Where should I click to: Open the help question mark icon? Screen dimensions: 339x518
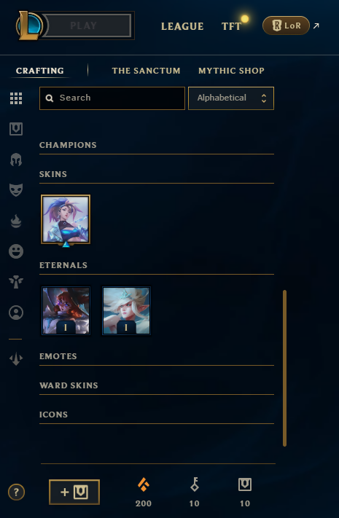click(x=16, y=493)
